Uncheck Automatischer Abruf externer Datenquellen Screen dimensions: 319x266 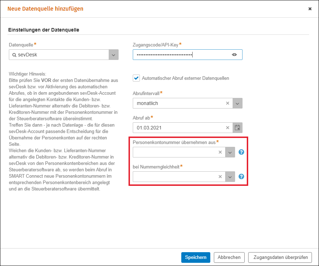click(x=136, y=78)
